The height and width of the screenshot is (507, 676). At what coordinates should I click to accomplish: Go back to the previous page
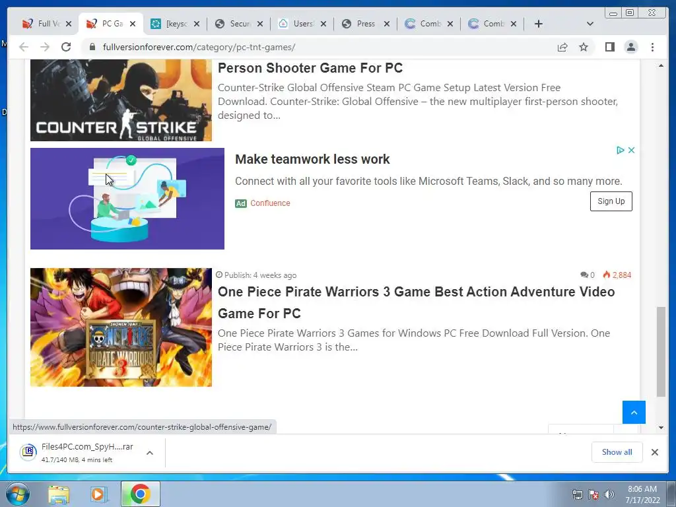(x=24, y=47)
